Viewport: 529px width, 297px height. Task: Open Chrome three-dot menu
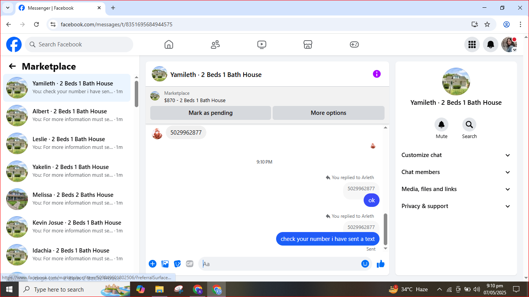tap(520, 24)
